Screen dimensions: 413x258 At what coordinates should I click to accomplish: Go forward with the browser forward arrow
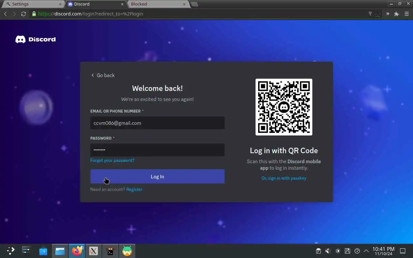14,14
